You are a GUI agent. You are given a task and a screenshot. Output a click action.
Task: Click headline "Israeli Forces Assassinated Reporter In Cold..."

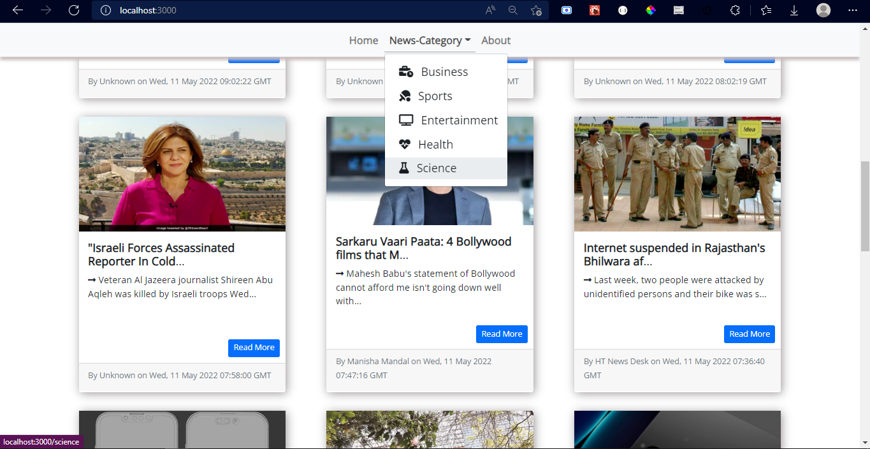(161, 254)
